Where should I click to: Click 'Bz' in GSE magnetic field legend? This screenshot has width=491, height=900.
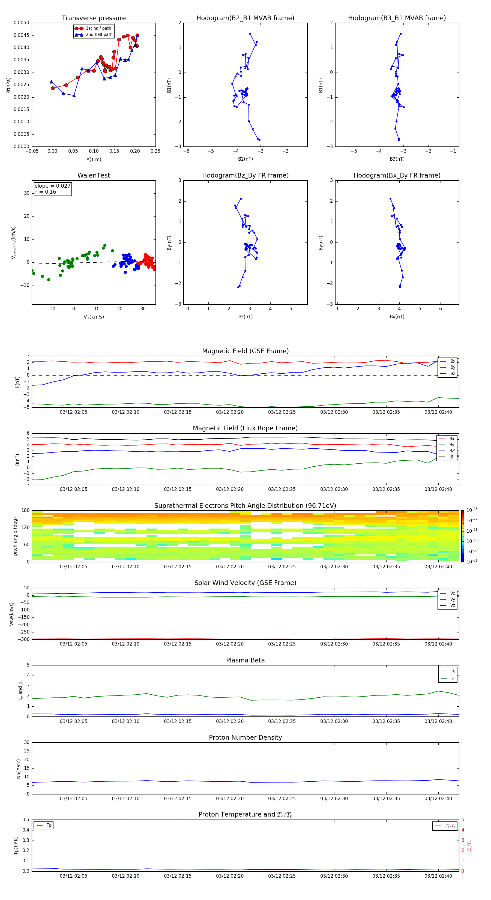click(x=448, y=373)
